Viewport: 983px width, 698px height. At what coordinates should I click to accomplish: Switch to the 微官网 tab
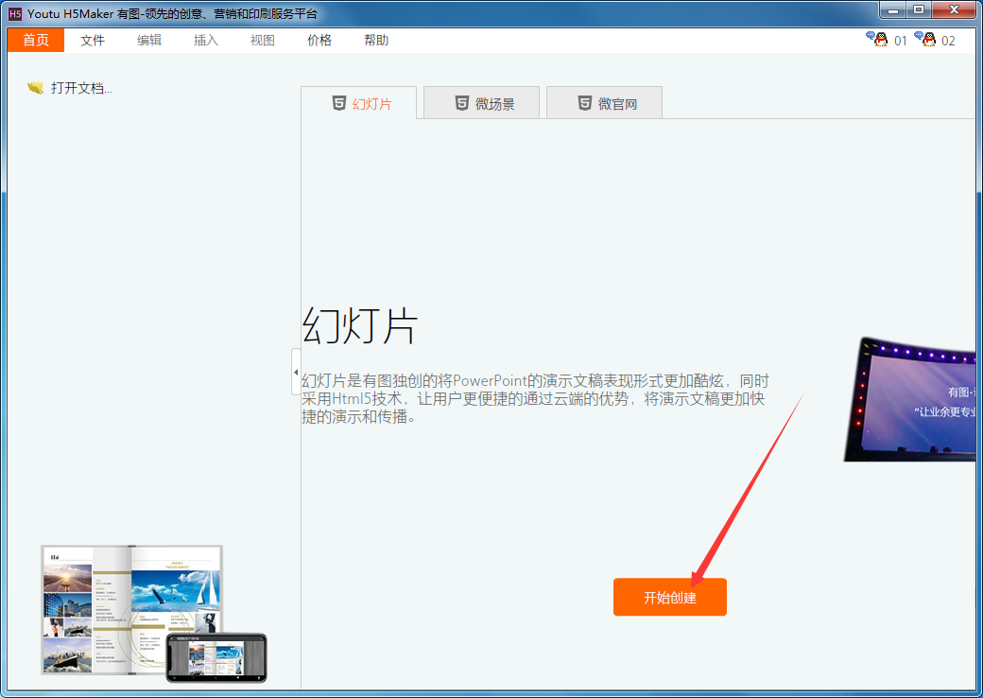point(604,103)
